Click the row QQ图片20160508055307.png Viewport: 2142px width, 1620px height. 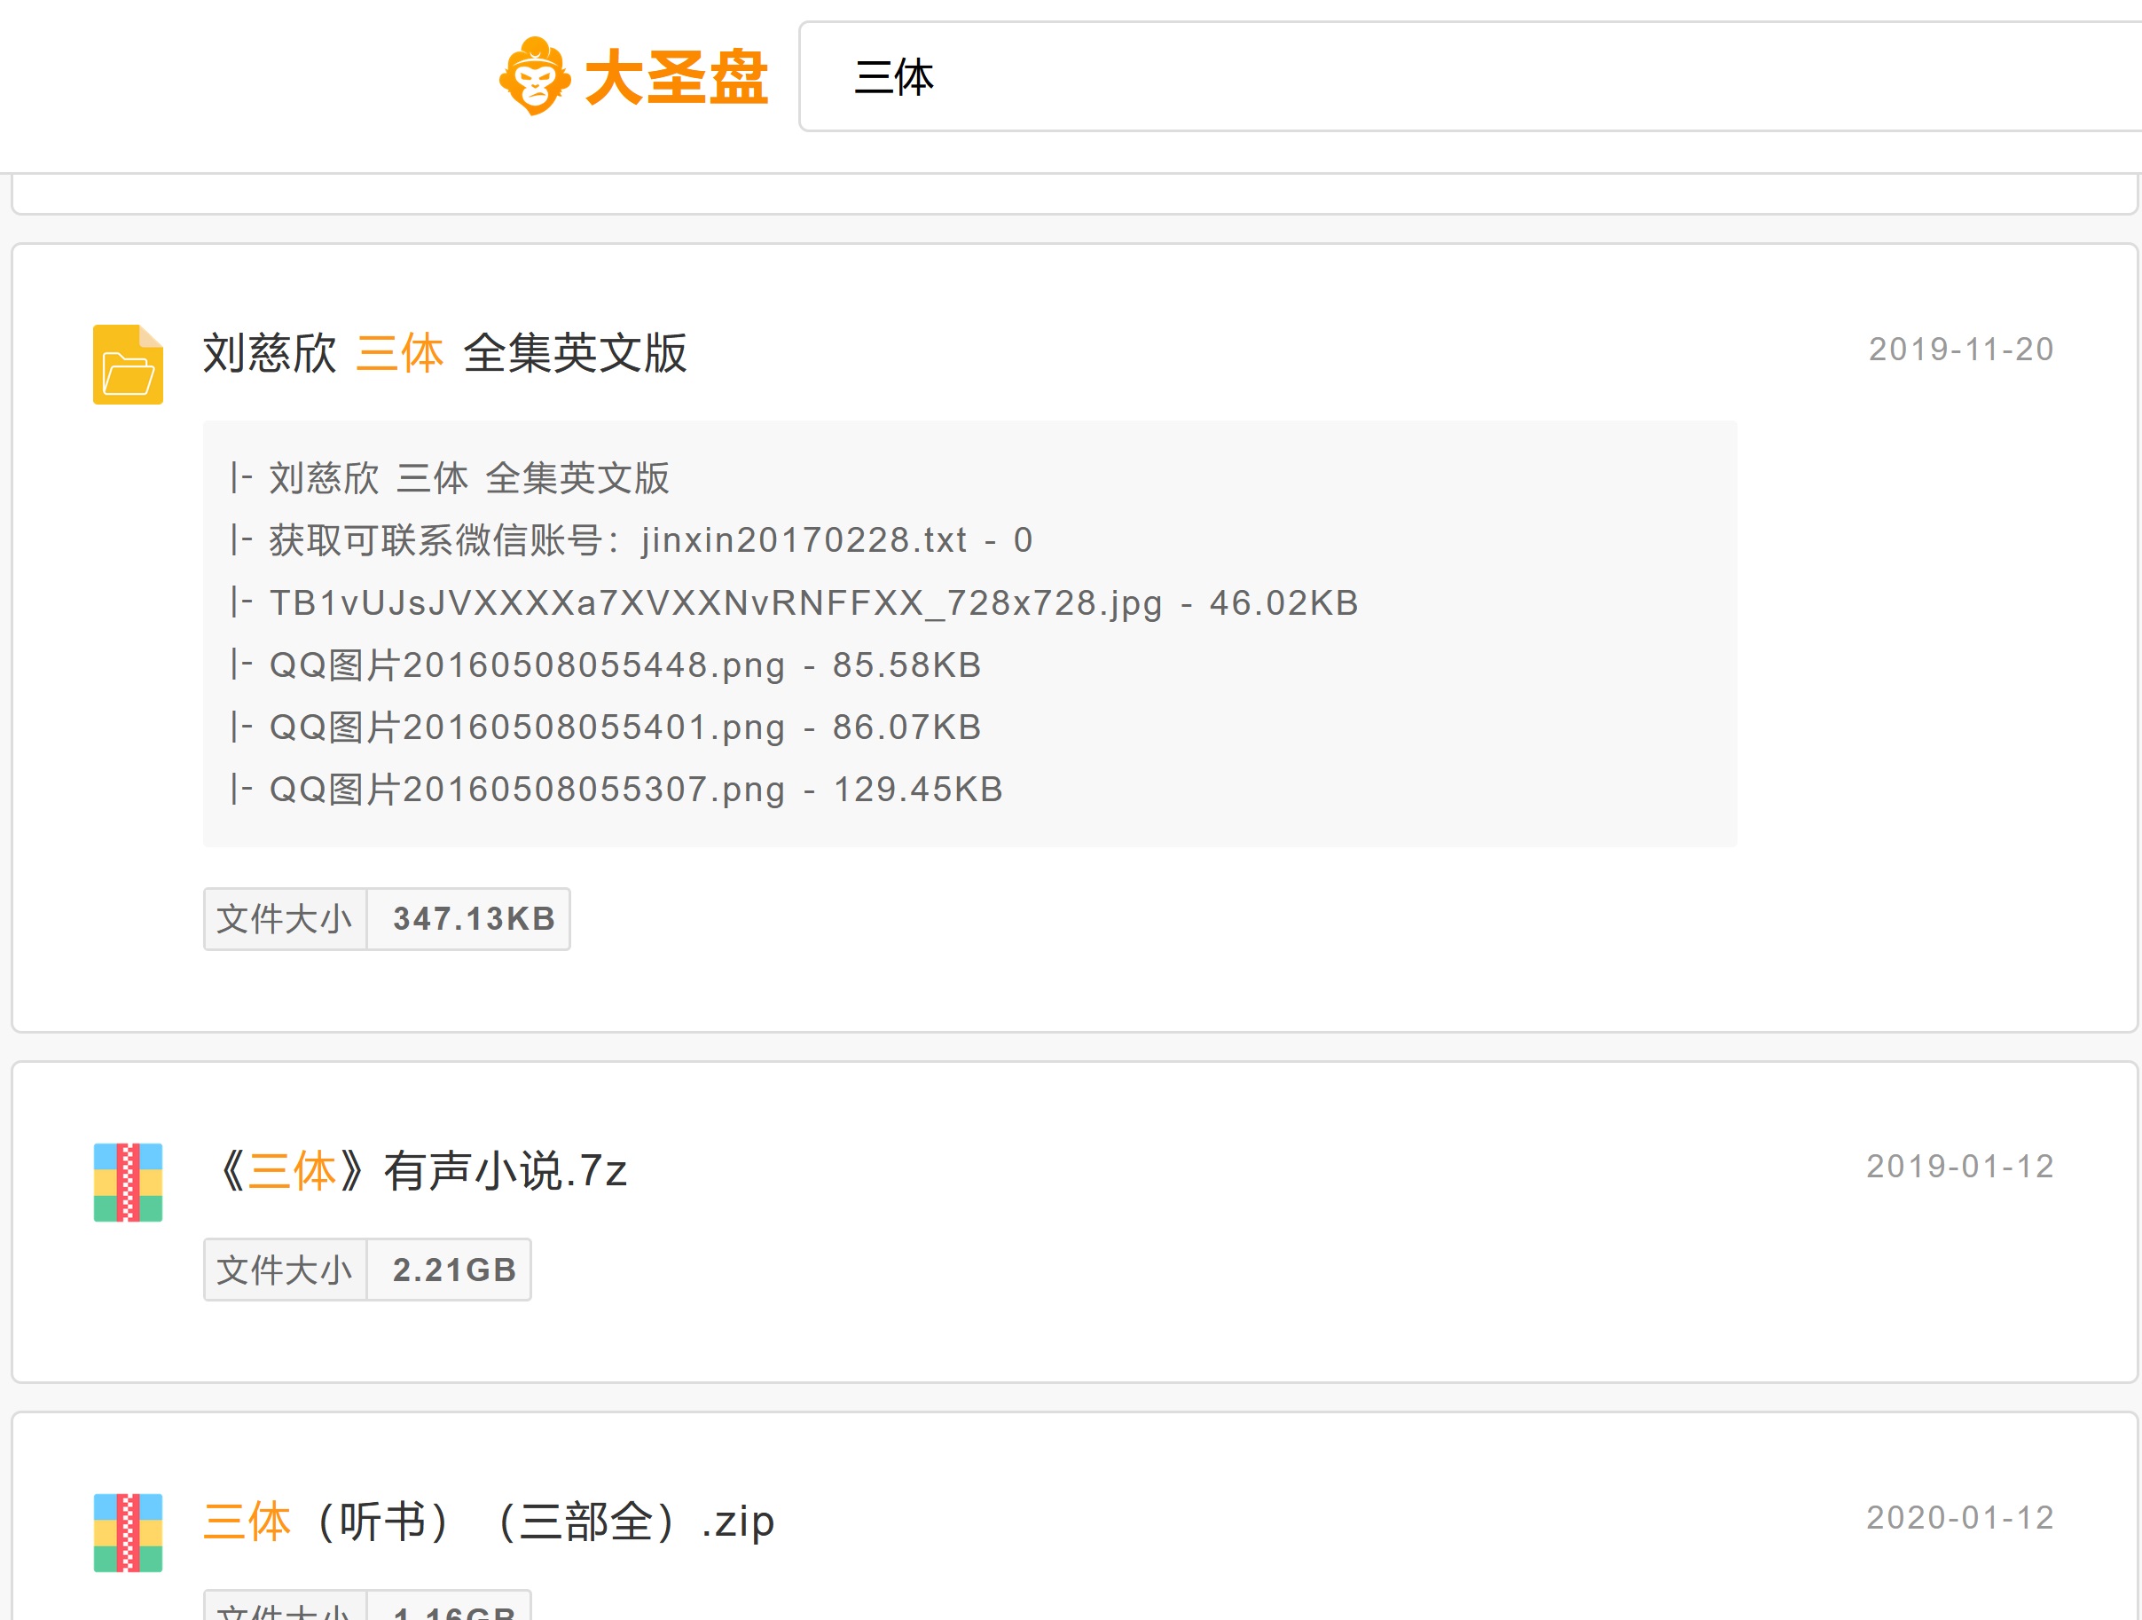point(616,790)
